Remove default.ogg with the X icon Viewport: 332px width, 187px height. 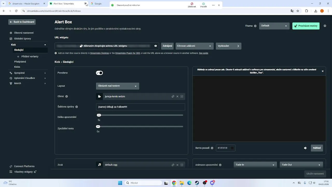(x=177, y=165)
